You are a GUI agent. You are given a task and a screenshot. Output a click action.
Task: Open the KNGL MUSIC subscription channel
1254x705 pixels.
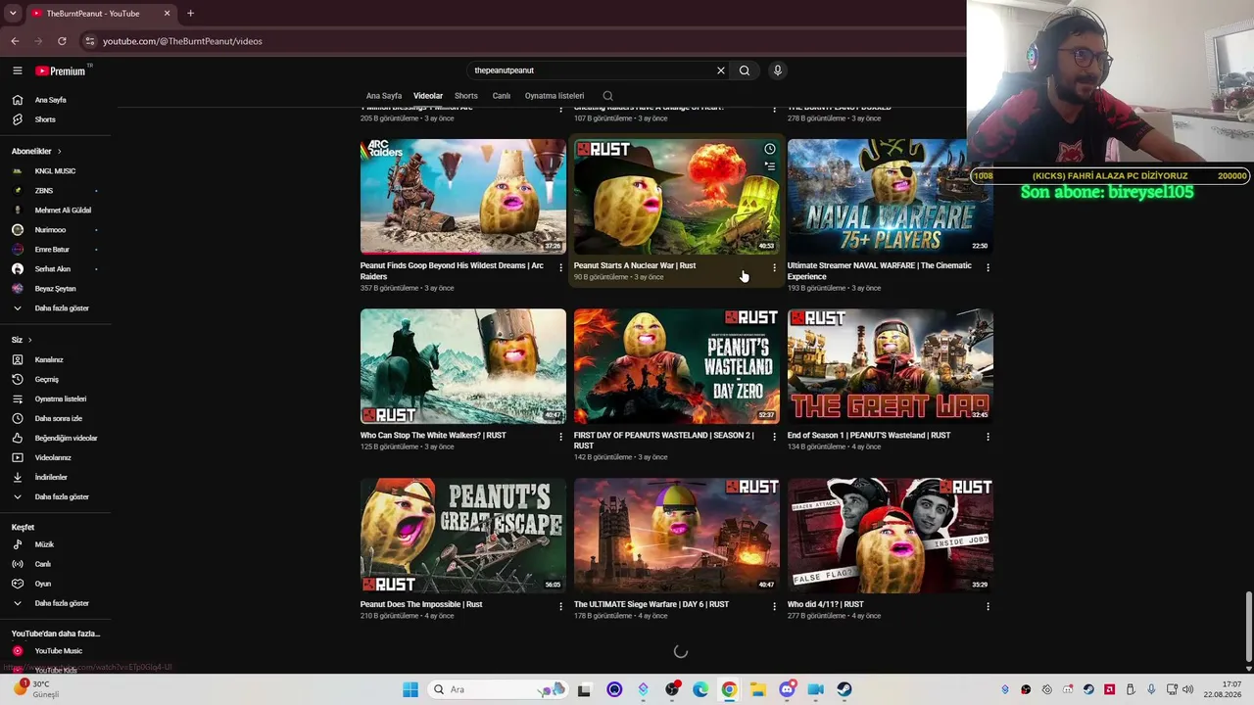point(55,171)
